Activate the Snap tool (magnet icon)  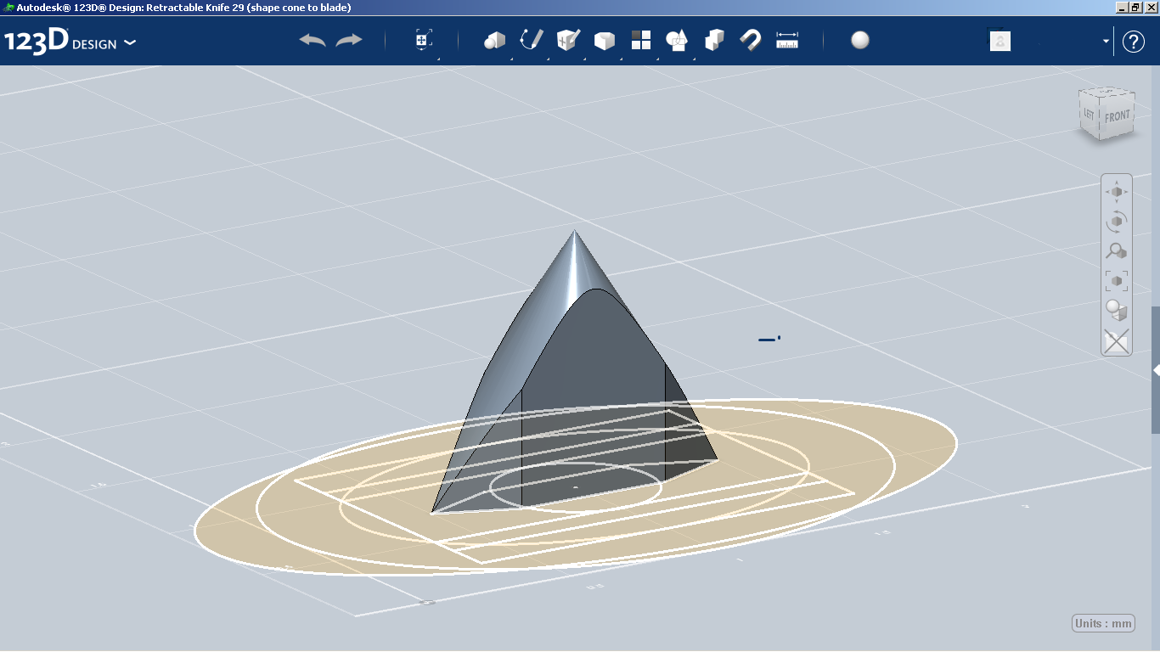(751, 40)
